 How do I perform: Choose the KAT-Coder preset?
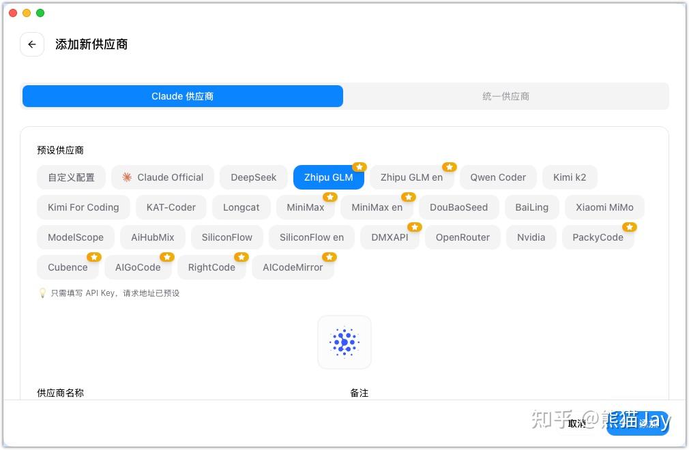click(x=171, y=207)
